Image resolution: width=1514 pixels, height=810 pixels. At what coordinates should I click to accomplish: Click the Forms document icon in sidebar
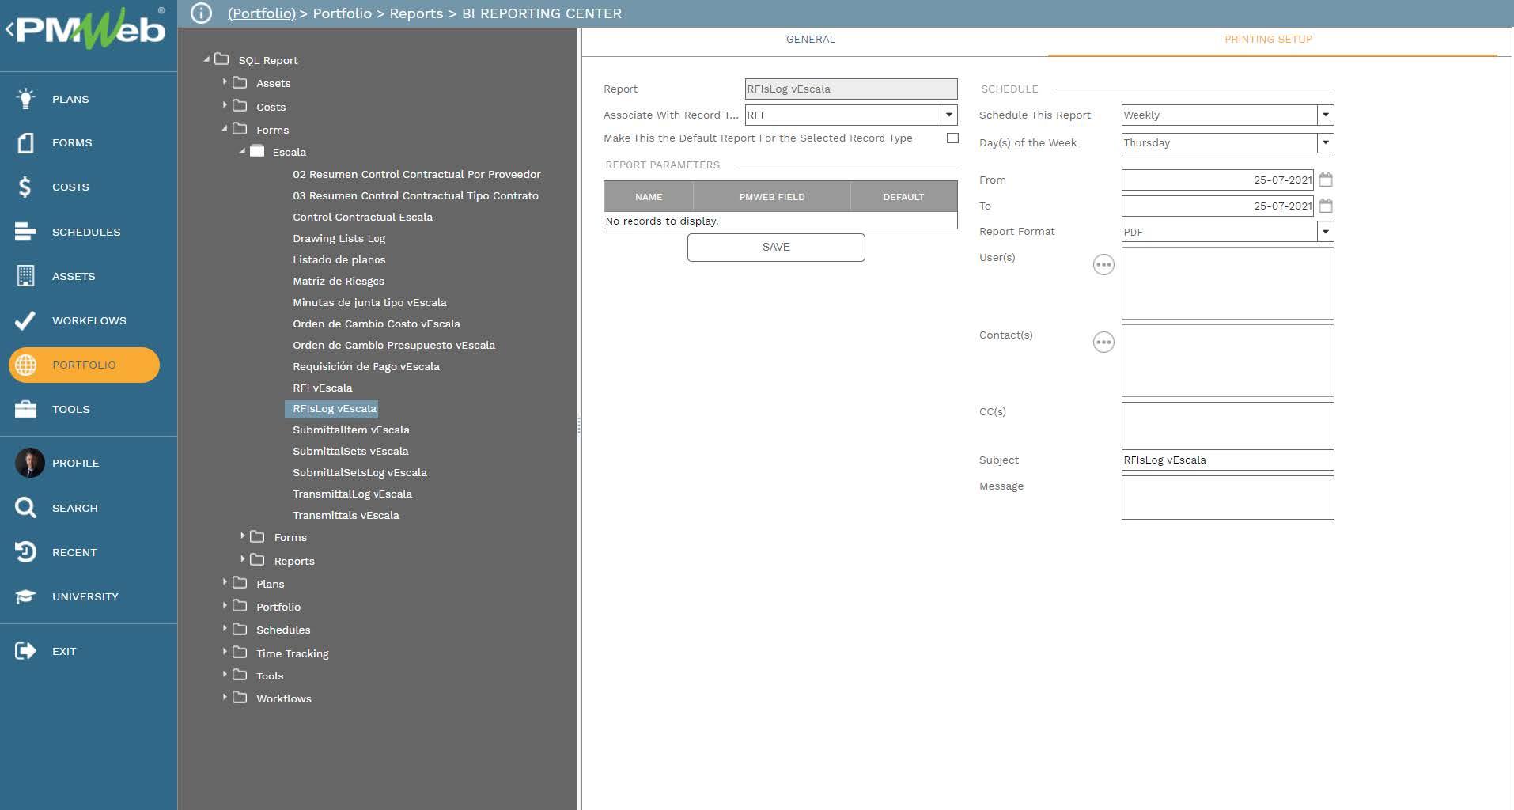(25, 142)
